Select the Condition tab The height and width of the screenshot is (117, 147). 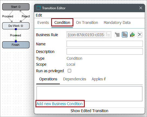pyautogui.click(x=62, y=23)
